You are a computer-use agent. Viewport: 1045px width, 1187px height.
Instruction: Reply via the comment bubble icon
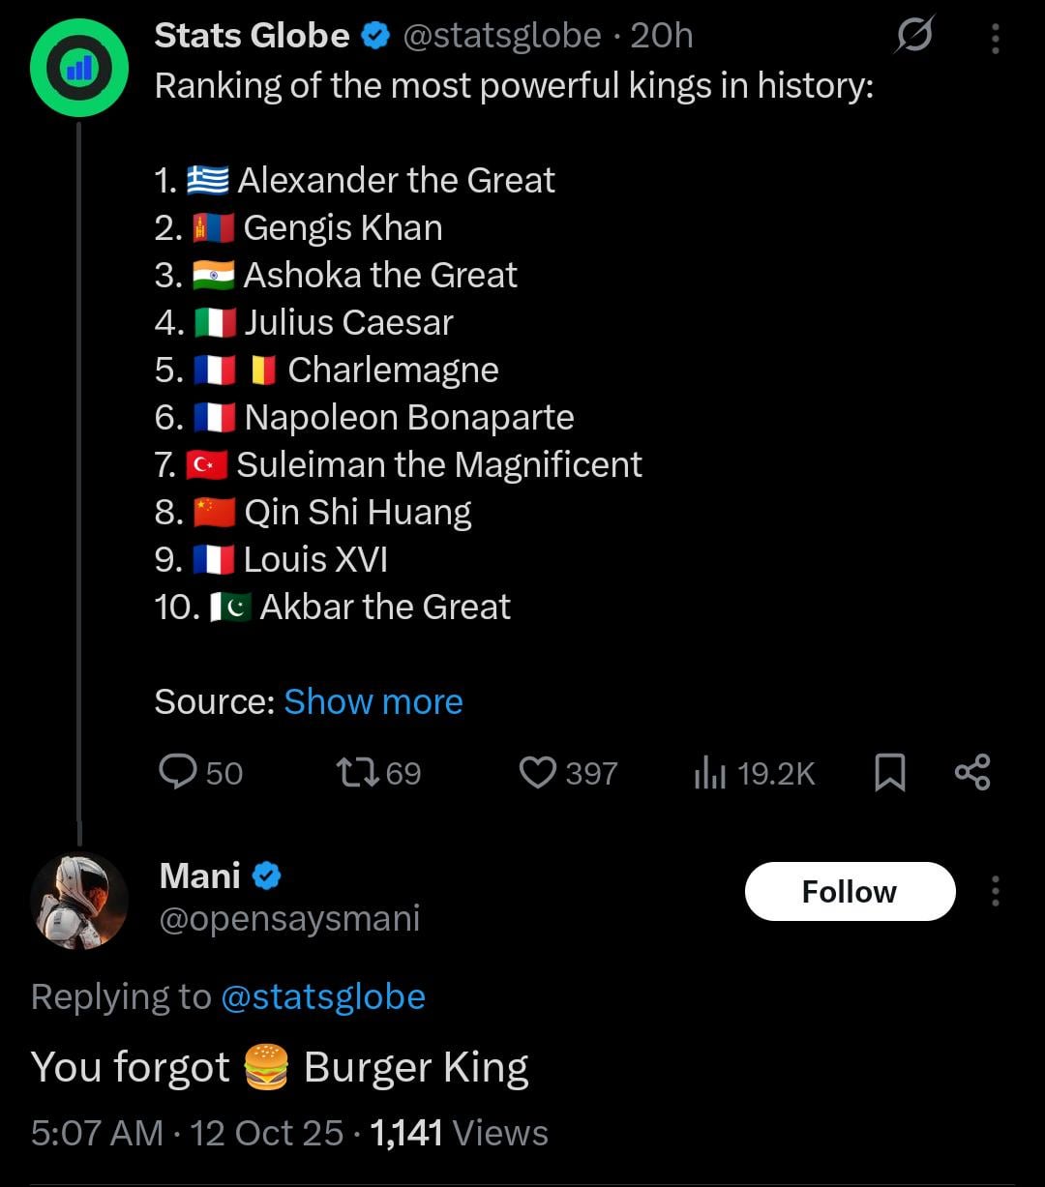pyautogui.click(x=178, y=773)
